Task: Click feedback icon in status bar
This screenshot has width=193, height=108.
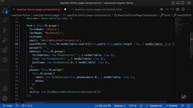Action: click(182, 106)
